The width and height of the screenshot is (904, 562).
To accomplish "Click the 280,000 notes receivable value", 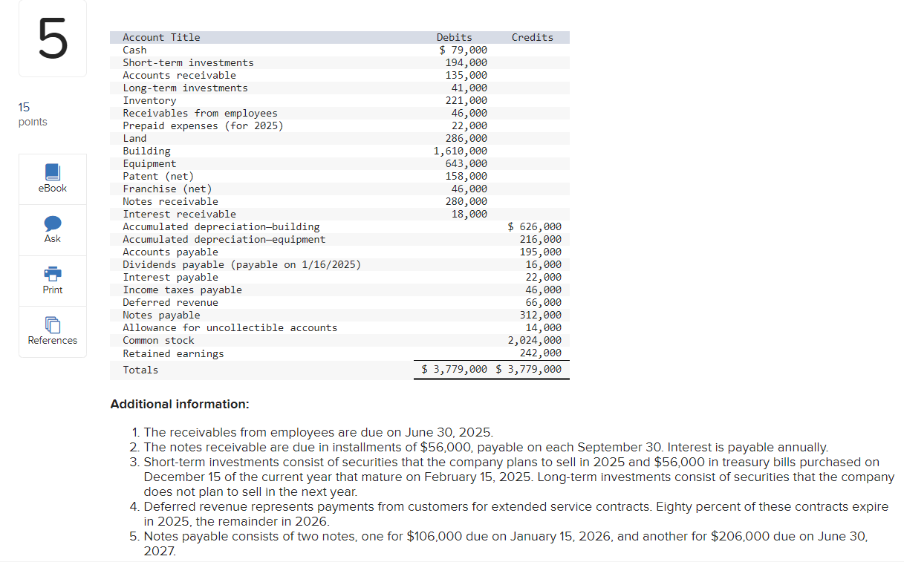I will (466, 201).
